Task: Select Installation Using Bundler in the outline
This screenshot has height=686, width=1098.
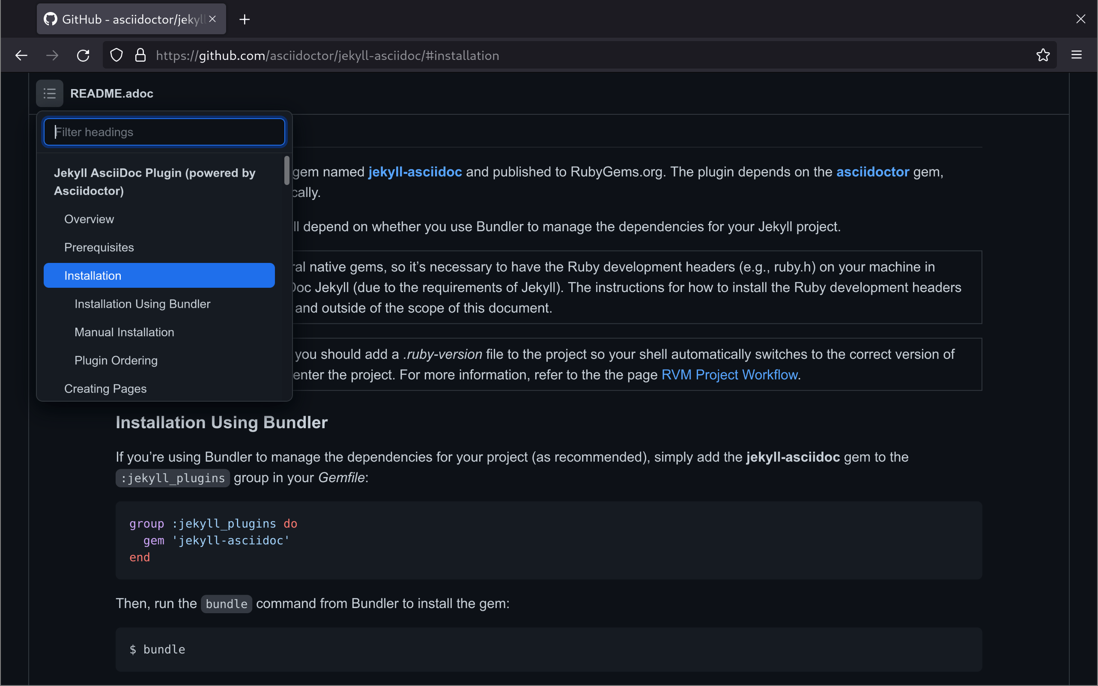Action: click(143, 304)
